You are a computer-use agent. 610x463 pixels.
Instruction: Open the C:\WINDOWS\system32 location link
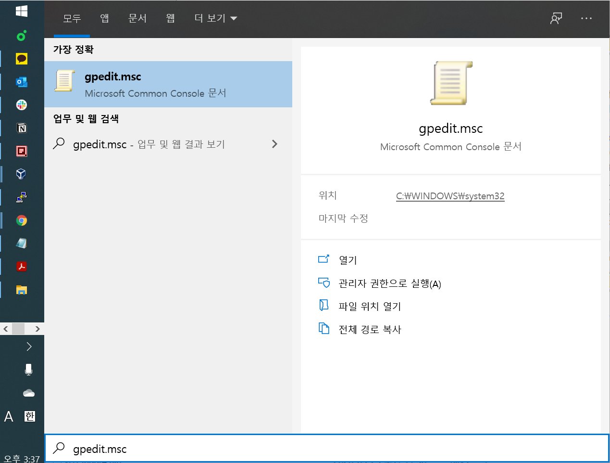click(x=450, y=196)
